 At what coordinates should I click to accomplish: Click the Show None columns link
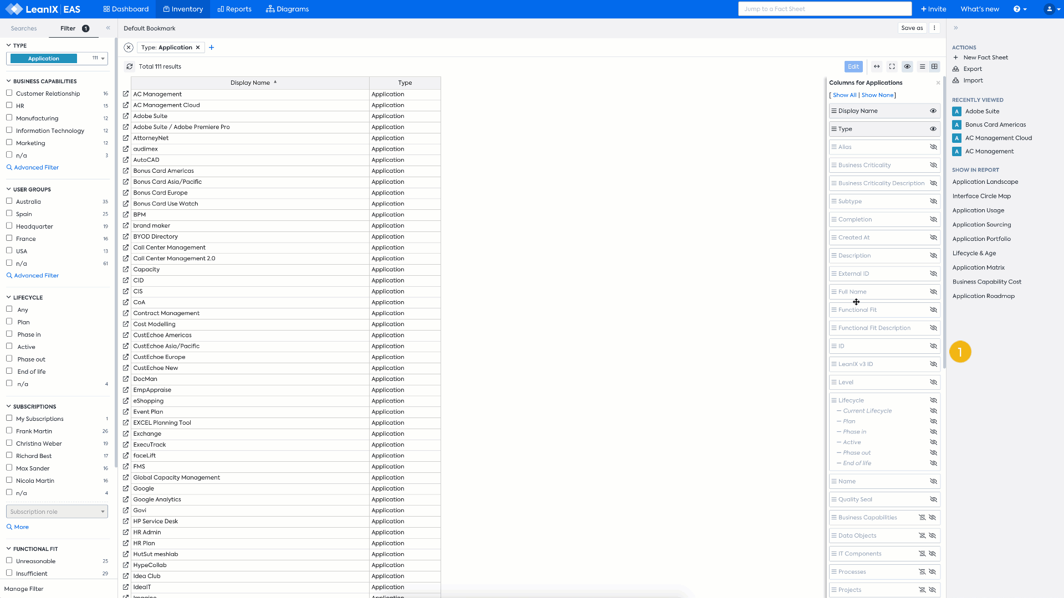(x=877, y=95)
